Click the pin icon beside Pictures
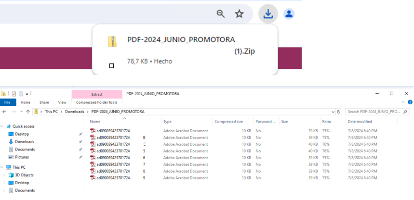This screenshot has width=414, height=200. point(80,157)
